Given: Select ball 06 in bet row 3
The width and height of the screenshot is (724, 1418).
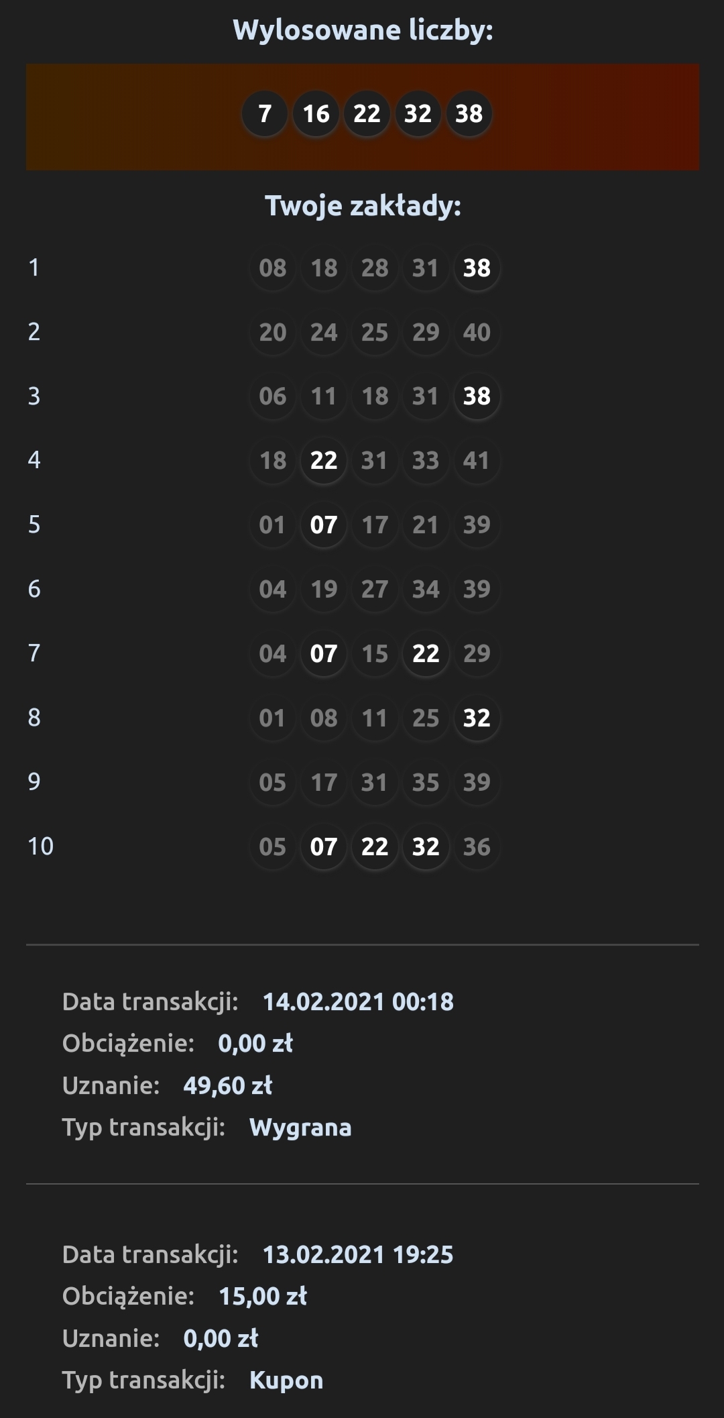Looking at the screenshot, I should (273, 396).
